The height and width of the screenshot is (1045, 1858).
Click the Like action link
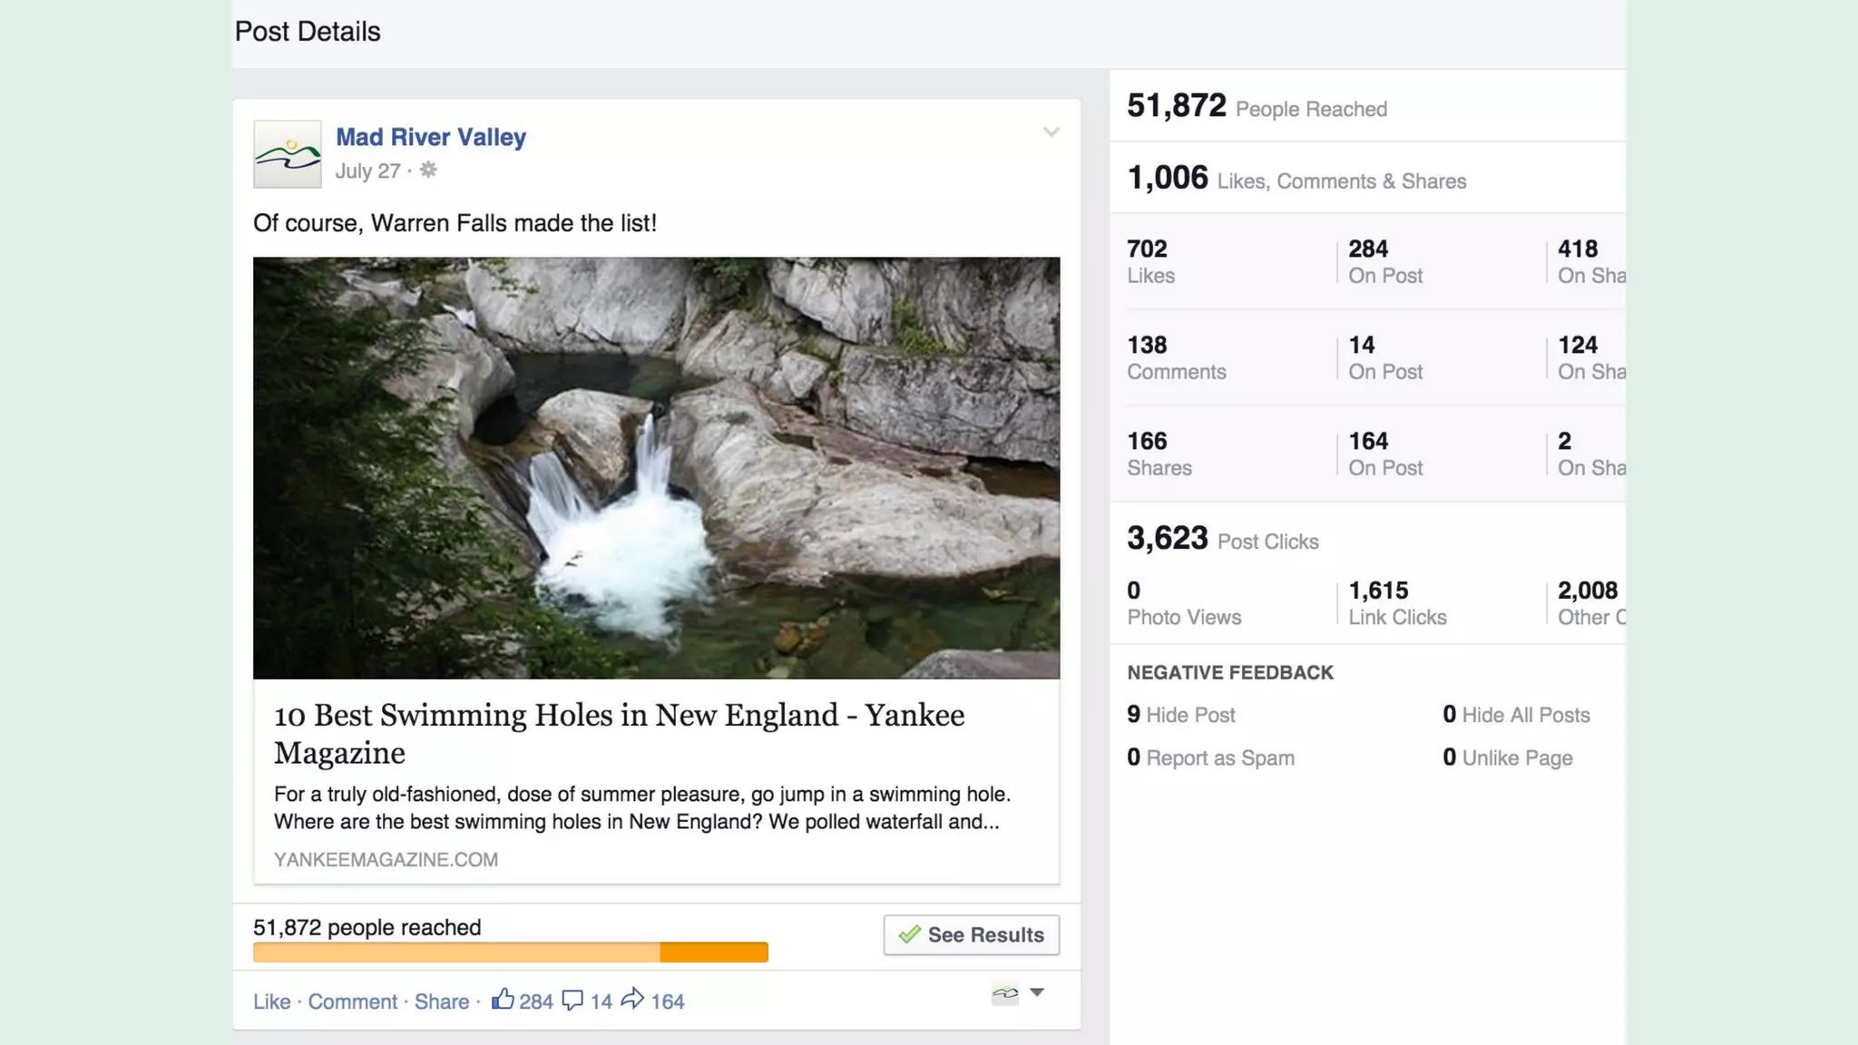(271, 1001)
